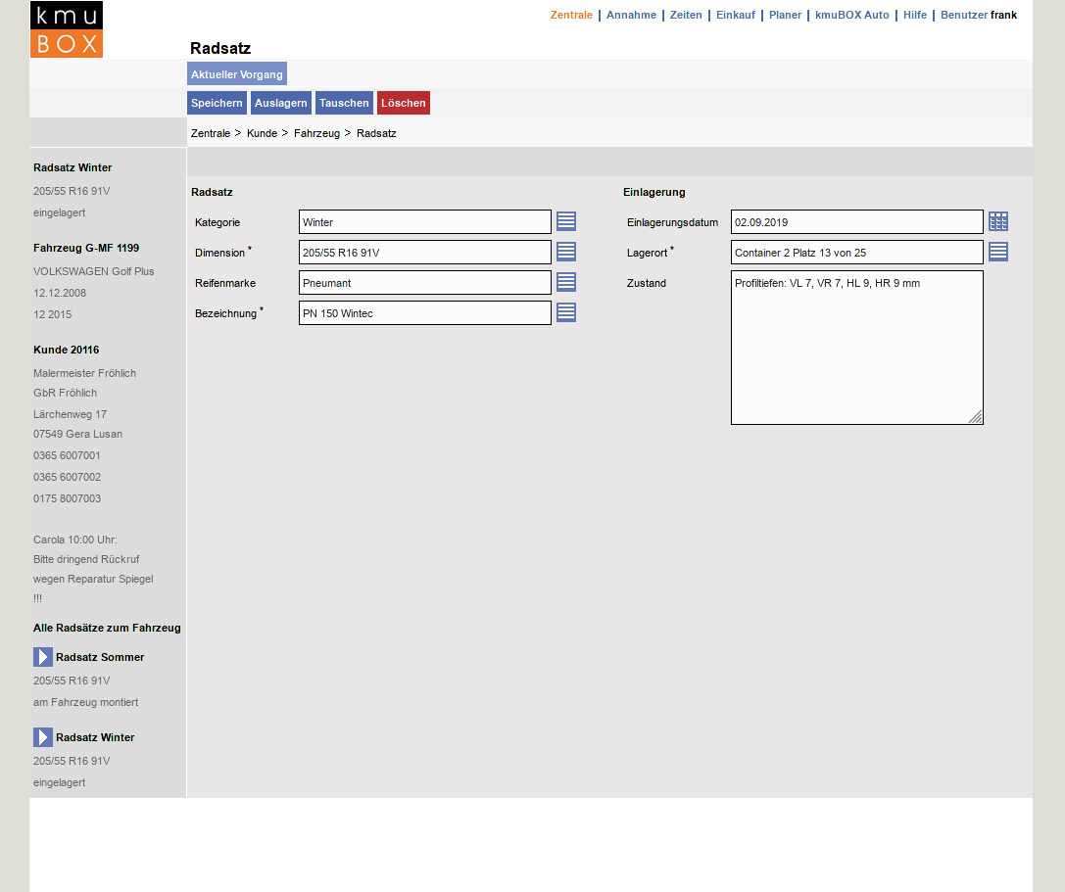This screenshot has height=892, width=1065.
Task: Open the Bezeichnung list picker icon
Action: click(x=566, y=312)
